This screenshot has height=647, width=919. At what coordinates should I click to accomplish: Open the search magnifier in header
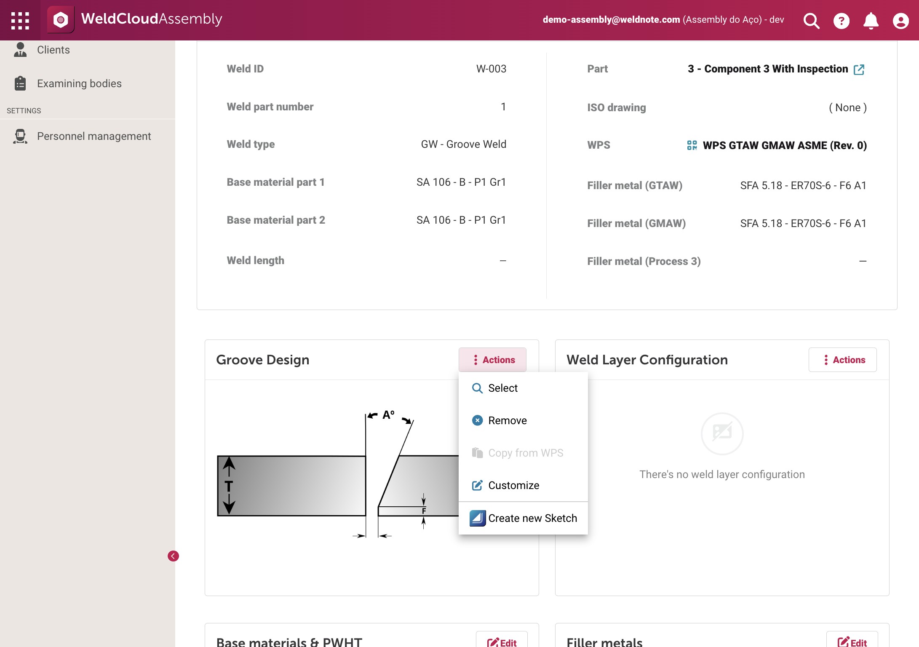[x=811, y=21]
